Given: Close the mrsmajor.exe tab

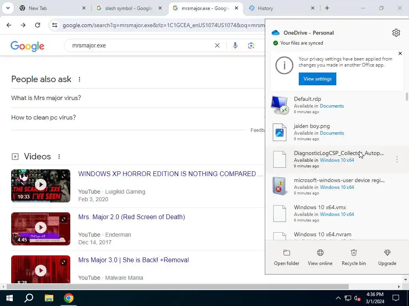Looking at the screenshot, I should (x=236, y=8).
